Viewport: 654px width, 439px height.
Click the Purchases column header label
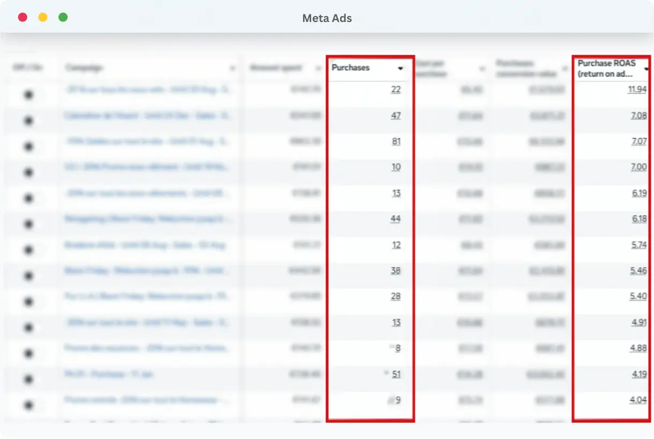coord(351,68)
